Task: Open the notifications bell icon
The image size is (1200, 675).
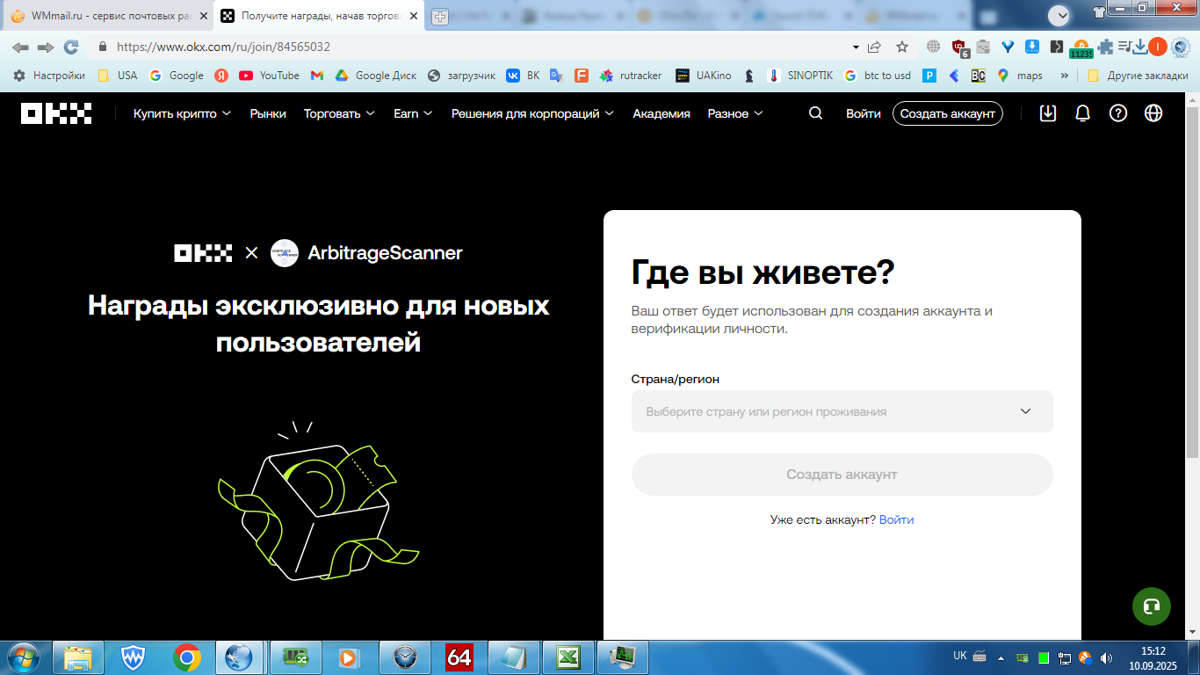Action: (x=1082, y=113)
